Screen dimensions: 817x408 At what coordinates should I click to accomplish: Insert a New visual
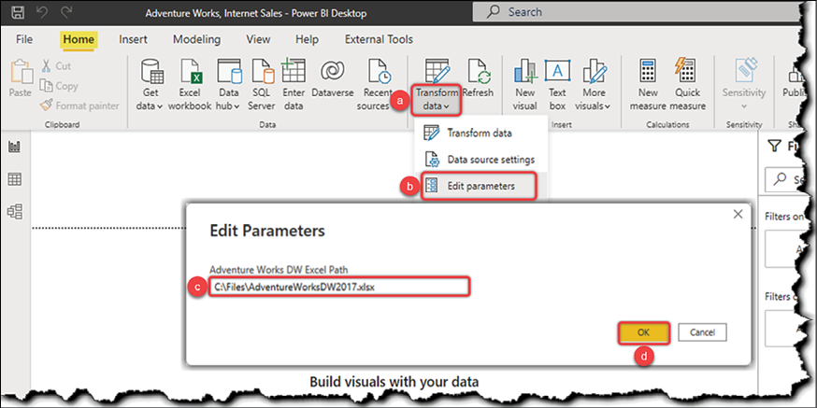coord(524,84)
